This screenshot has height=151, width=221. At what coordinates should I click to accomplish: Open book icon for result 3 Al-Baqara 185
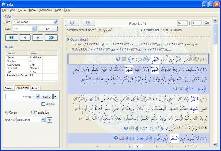coord(132,128)
